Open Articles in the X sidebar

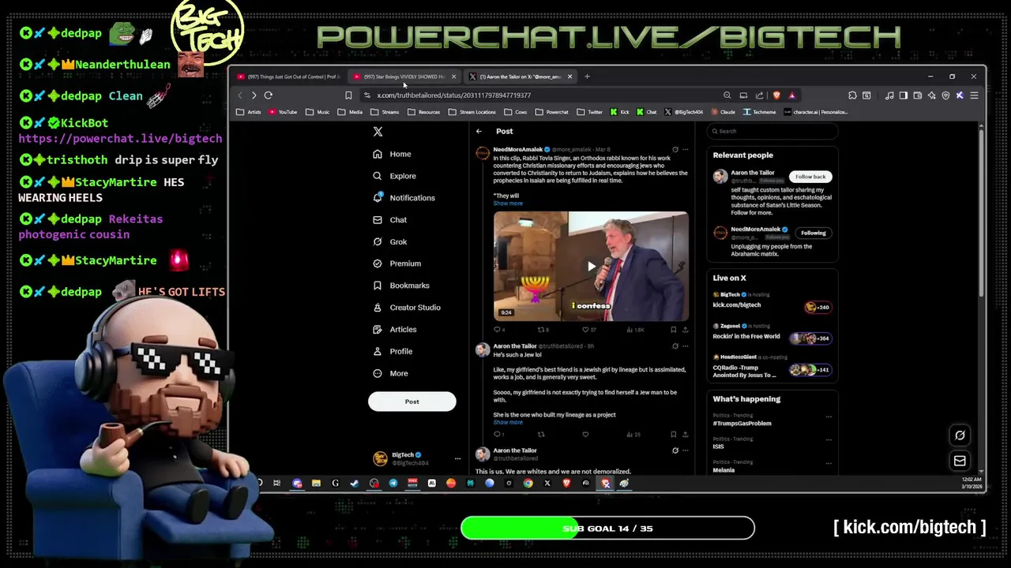tap(394, 330)
